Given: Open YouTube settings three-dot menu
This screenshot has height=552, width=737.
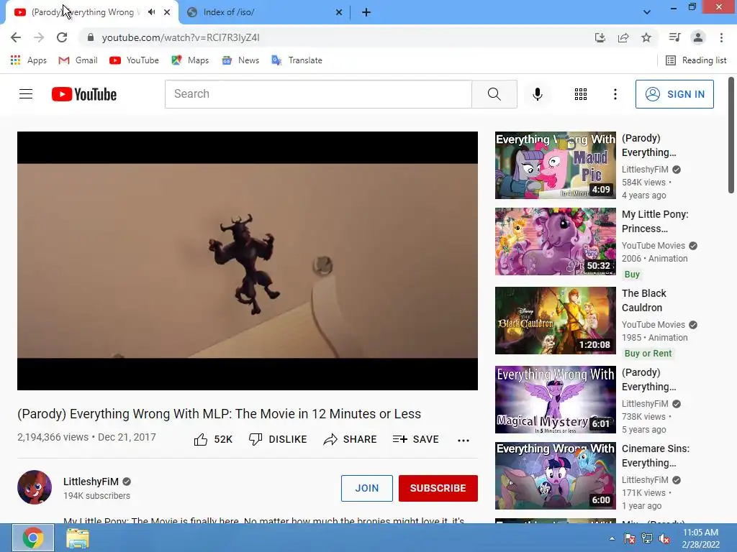Looking at the screenshot, I should coord(615,94).
